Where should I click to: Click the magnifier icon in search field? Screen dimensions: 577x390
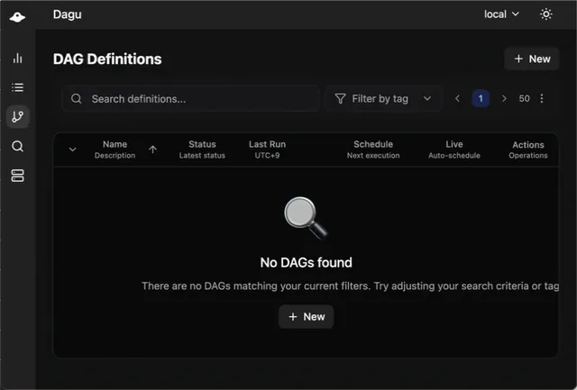tap(77, 99)
